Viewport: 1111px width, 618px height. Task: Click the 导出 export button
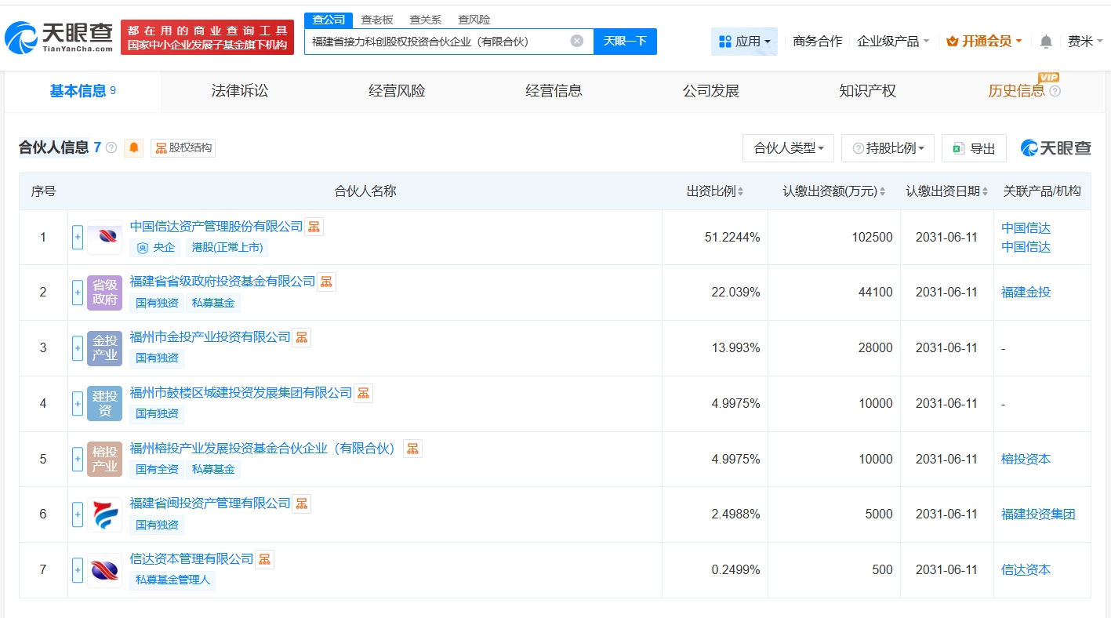tap(974, 148)
